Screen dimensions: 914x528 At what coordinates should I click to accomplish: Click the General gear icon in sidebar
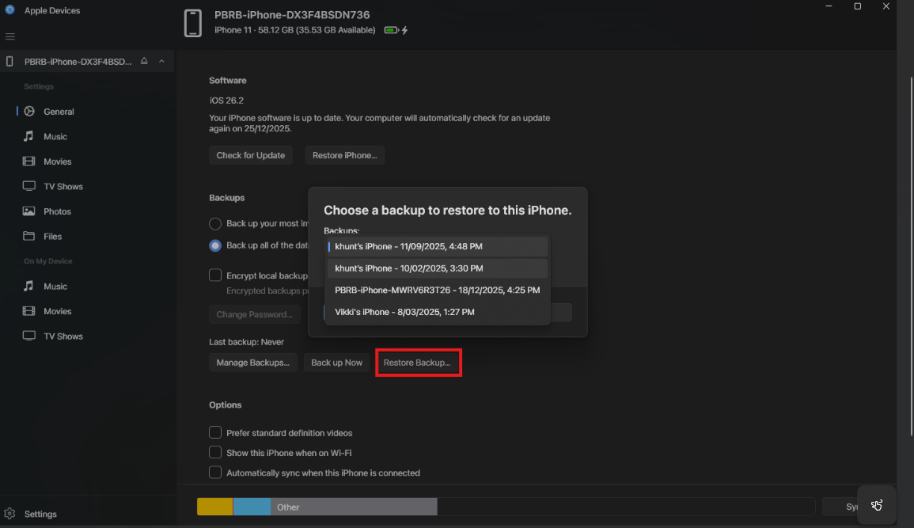(29, 112)
